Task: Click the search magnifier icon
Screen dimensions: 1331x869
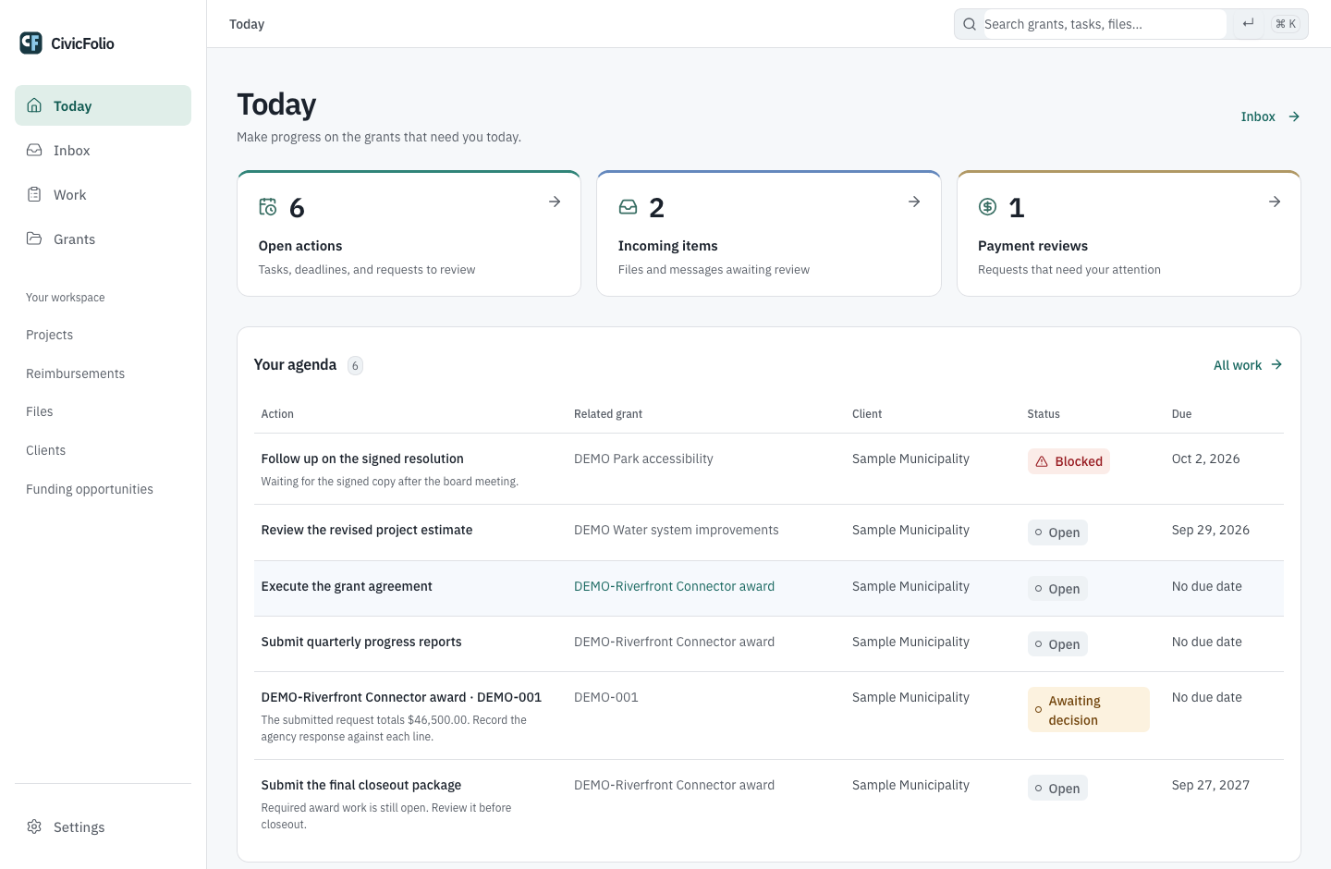Action: (x=970, y=24)
